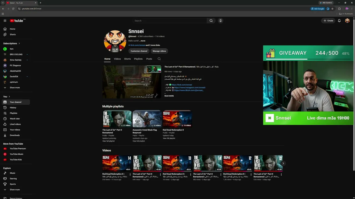Play the featured Last of Us video
Screen dimensions: 355x199
(132, 82)
